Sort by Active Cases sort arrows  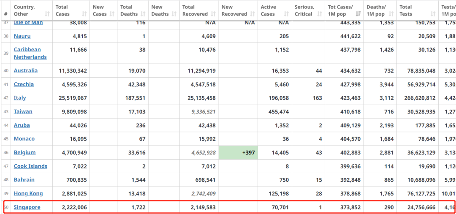286,14
